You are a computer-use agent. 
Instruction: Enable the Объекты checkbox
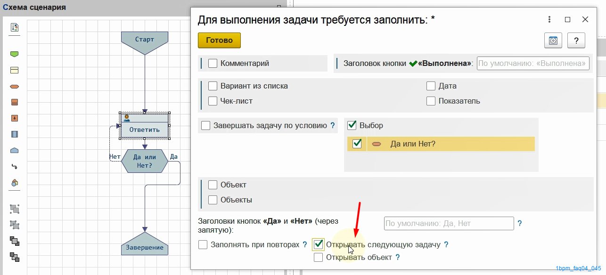[213, 200]
